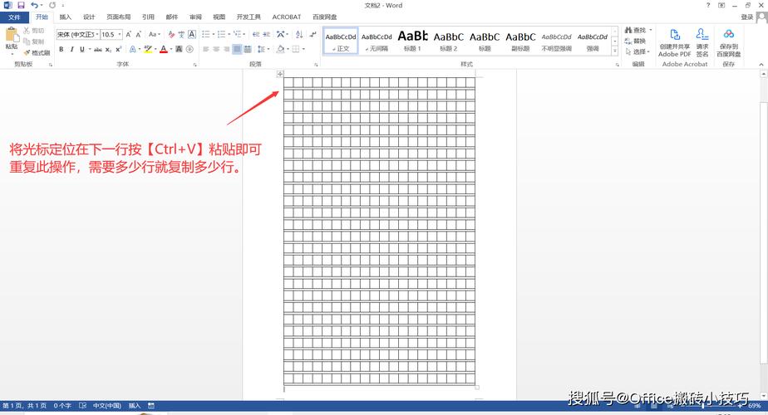Click the Paste (粘贴) clipboard icon
The width and height of the screenshot is (768, 415).
[11, 36]
